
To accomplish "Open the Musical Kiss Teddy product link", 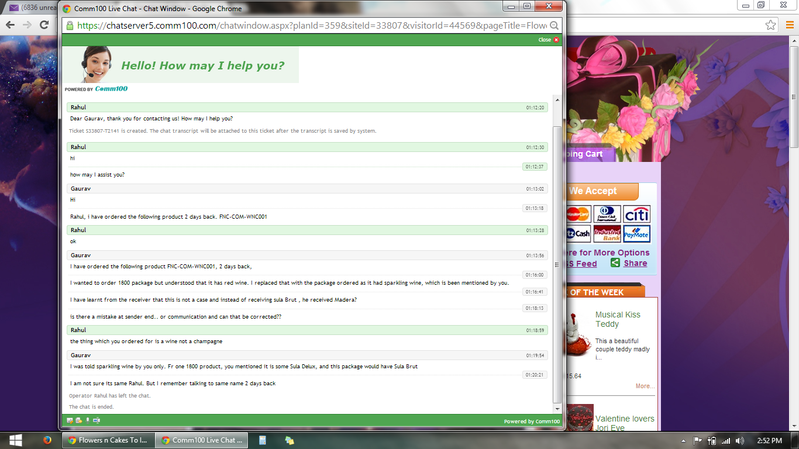I will [x=618, y=319].
